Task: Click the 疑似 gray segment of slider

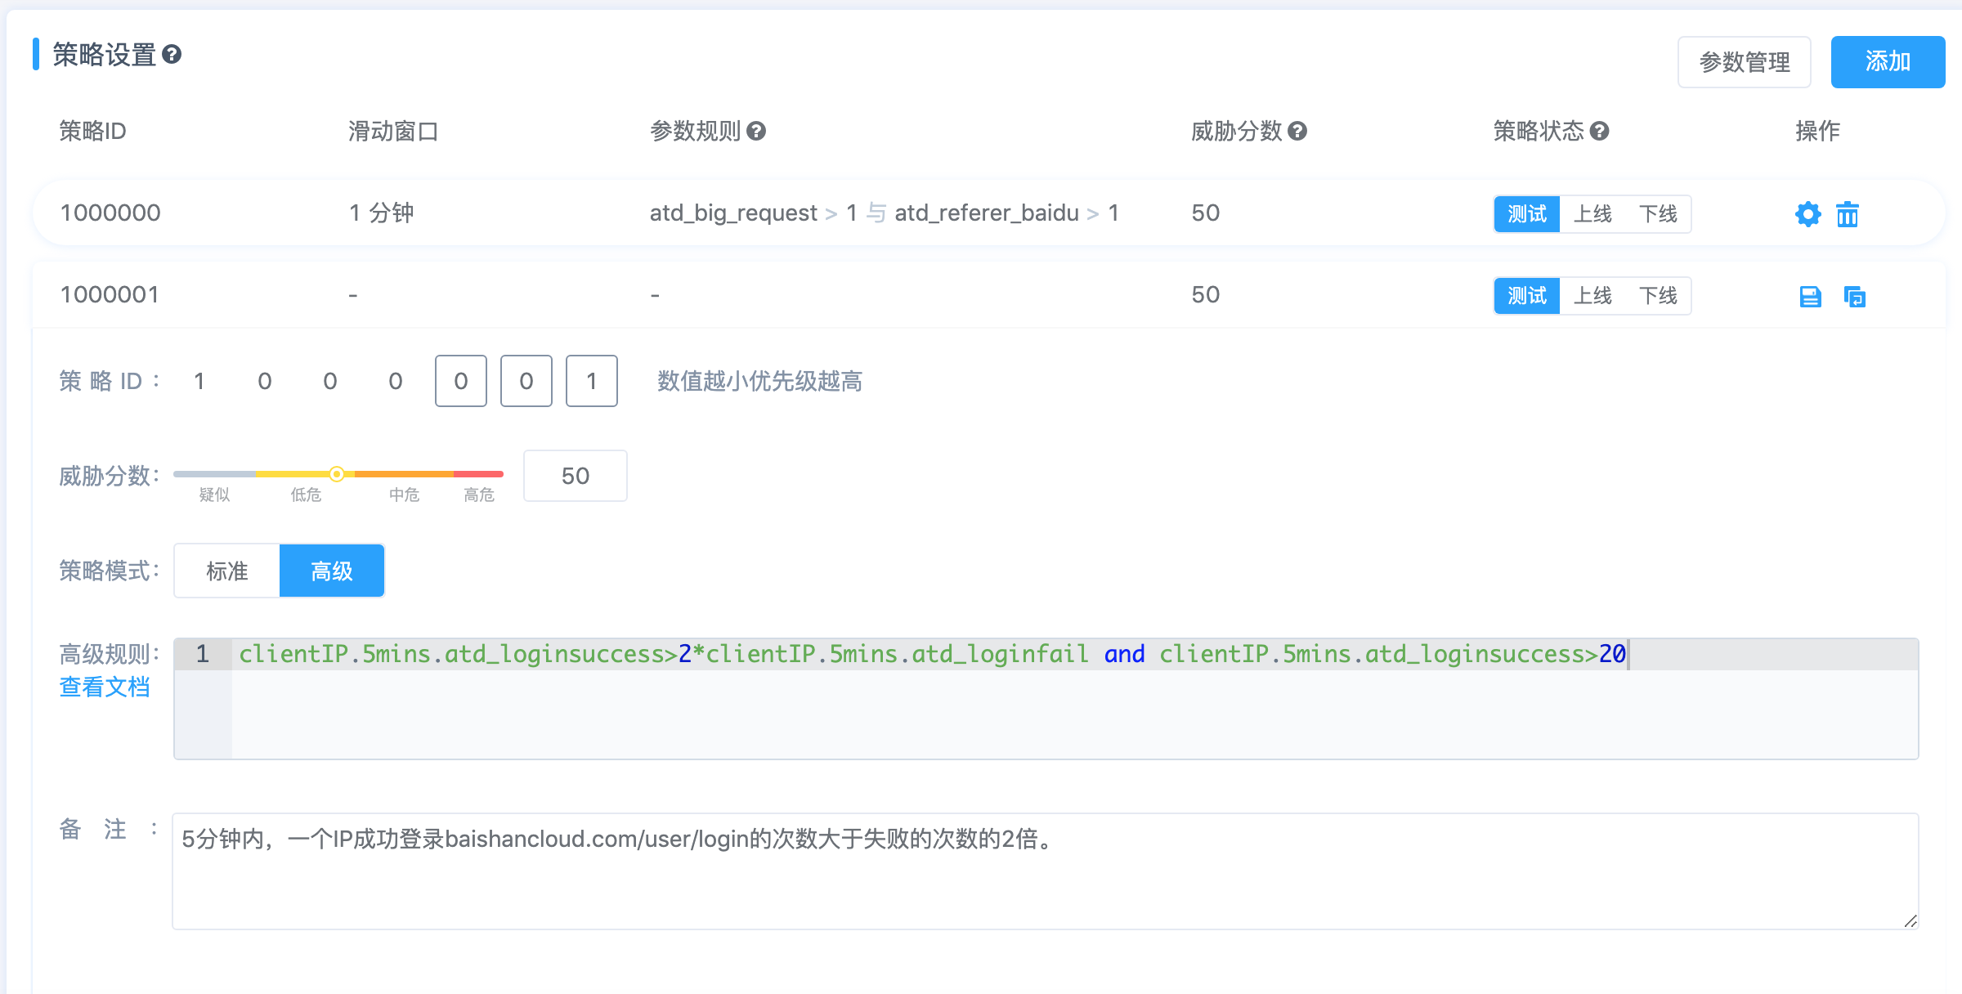Action: pos(214,474)
